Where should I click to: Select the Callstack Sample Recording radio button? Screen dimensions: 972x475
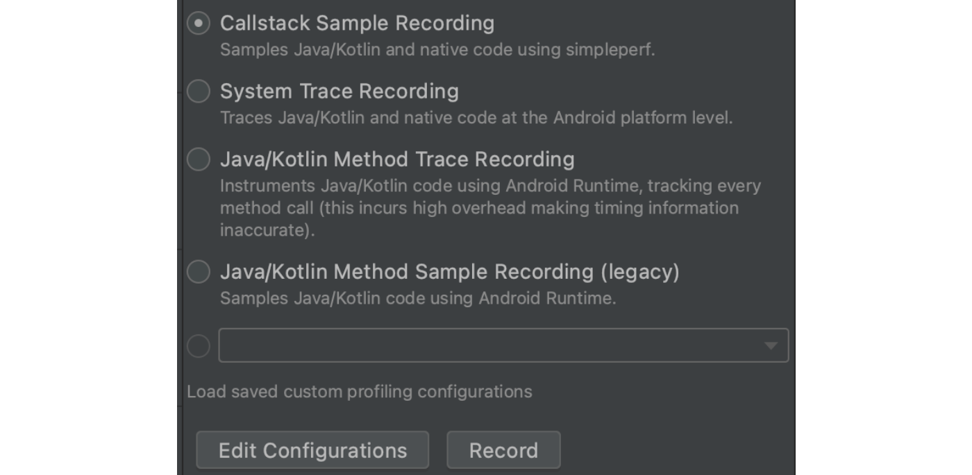click(x=199, y=23)
